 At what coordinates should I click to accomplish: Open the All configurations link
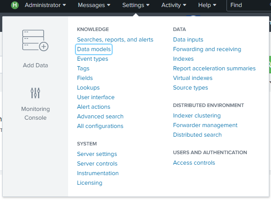100,126
